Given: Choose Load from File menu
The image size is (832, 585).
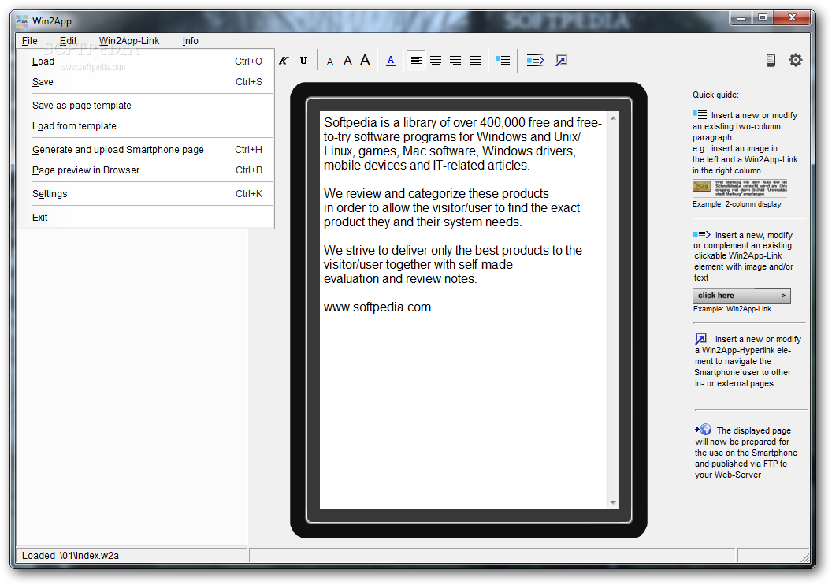Looking at the screenshot, I should (146, 61).
